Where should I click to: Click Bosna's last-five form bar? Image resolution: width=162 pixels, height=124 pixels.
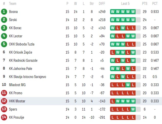tap(125, 12)
